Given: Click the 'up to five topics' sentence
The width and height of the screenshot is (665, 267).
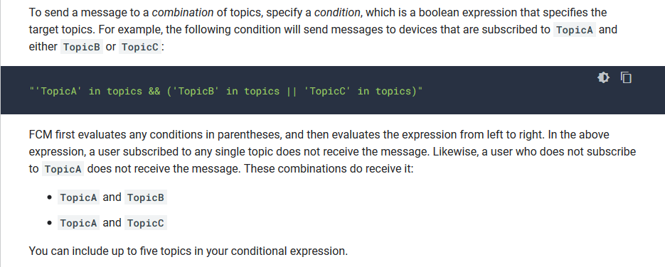Looking at the screenshot, I should click(x=188, y=251).
